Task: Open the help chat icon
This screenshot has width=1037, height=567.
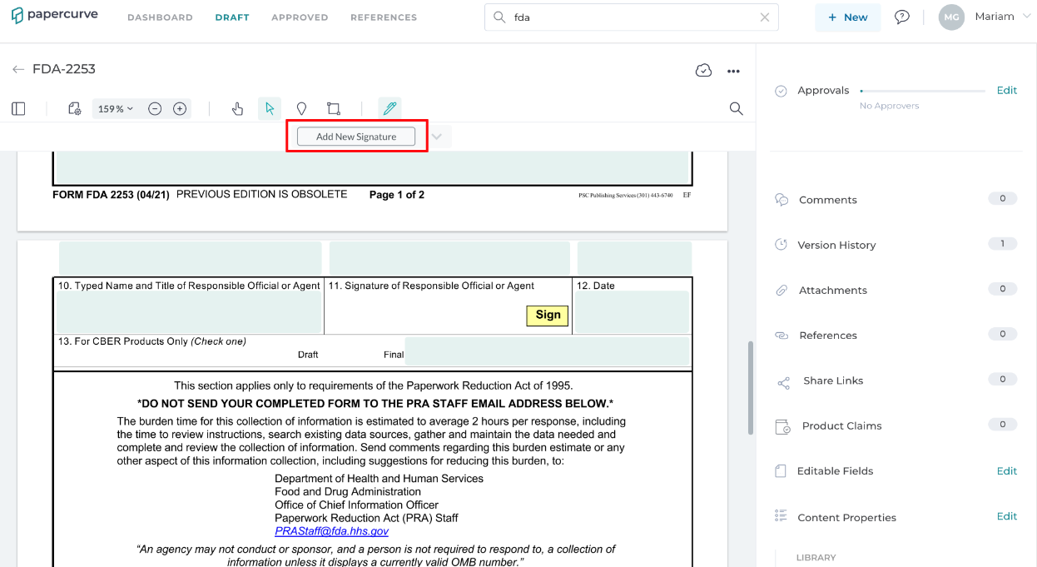Action: coord(901,17)
